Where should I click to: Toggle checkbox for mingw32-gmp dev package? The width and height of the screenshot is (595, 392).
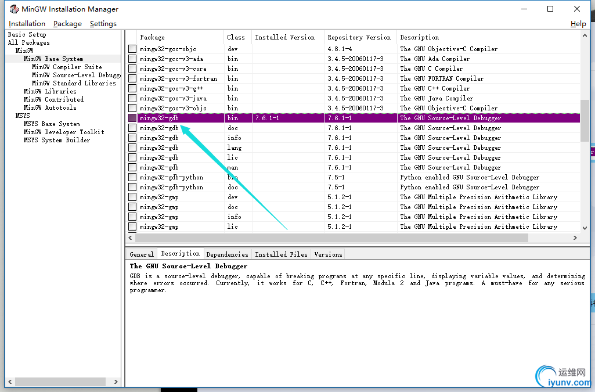click(x=132, y=197)
